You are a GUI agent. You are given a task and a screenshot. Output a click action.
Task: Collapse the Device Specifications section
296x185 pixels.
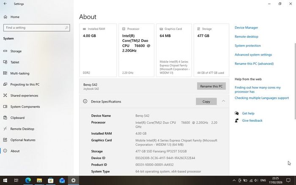[x=223, y=101]
